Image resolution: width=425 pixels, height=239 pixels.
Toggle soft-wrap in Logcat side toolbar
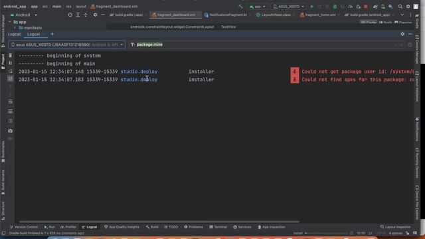(11, 102)
